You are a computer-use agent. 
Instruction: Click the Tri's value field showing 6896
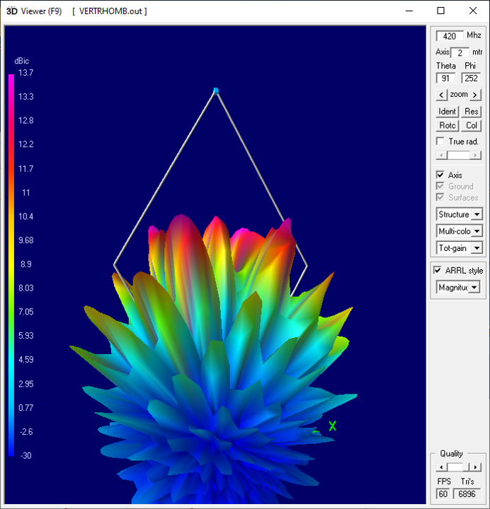click(x=467, y=493)
